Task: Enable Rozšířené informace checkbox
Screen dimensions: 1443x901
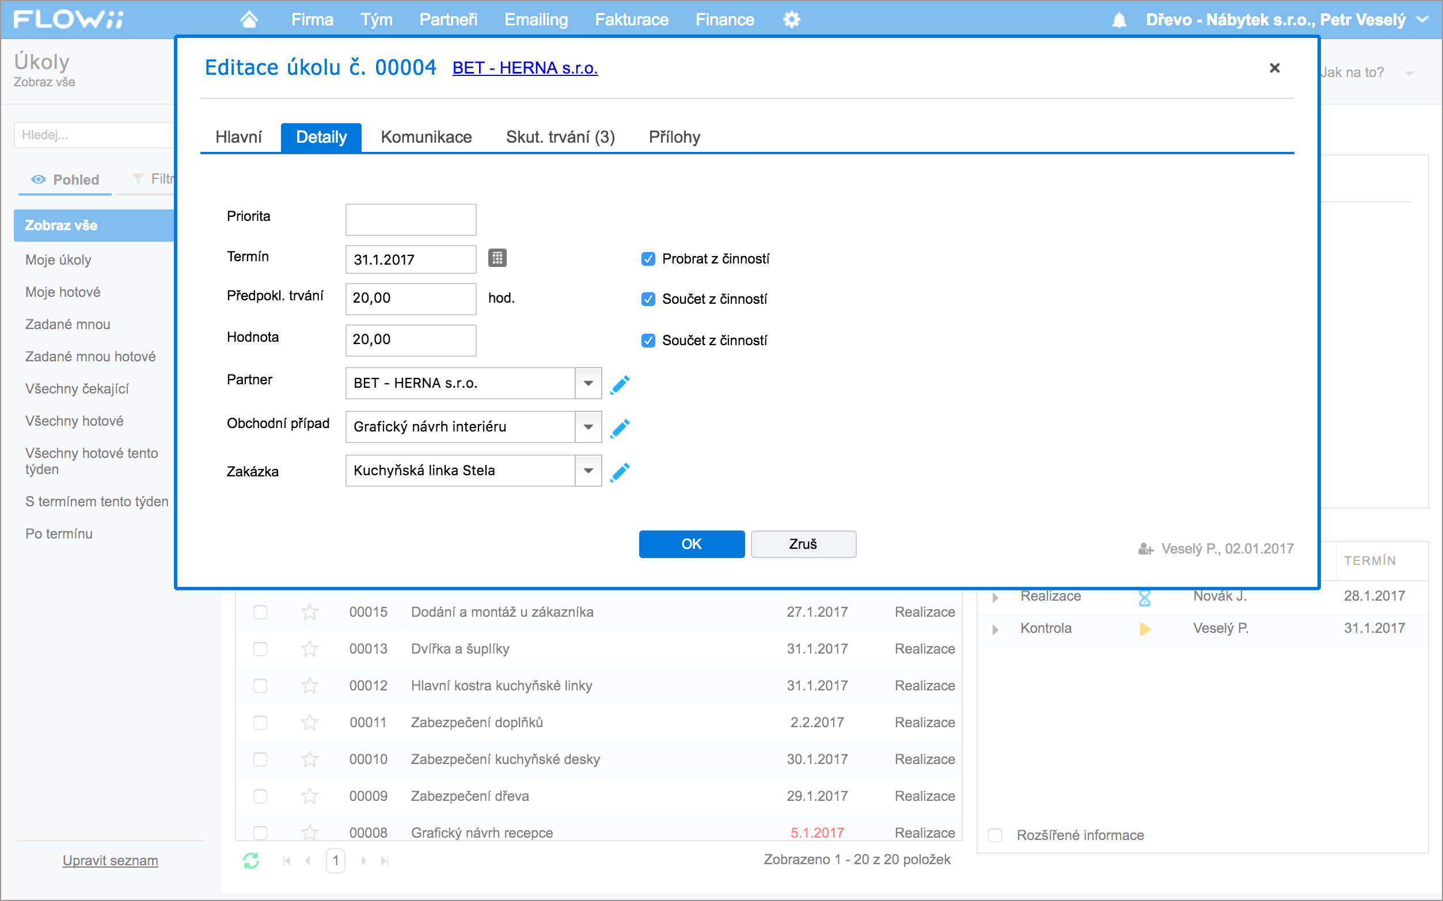Action: [995, 835]
